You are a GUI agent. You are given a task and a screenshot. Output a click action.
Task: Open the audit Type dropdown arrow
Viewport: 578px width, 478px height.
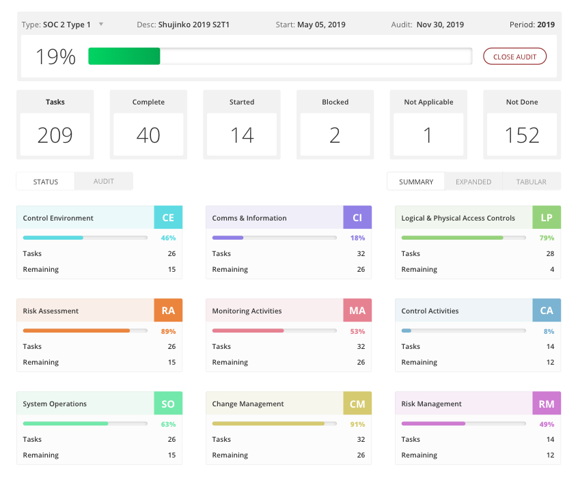(101, 25)
